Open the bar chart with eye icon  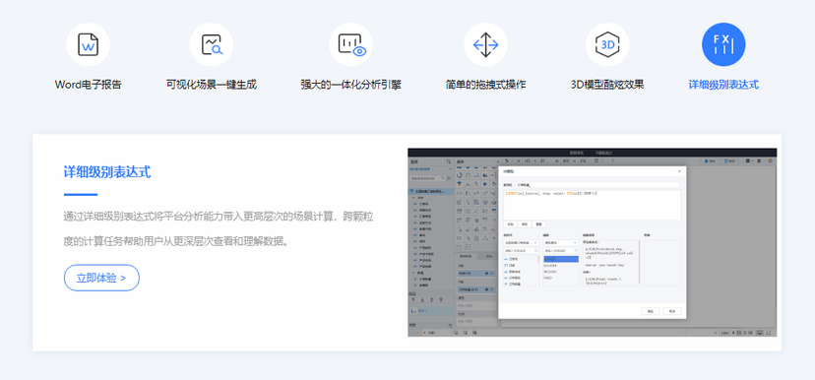pyautogui.click(x=350, y=44)
